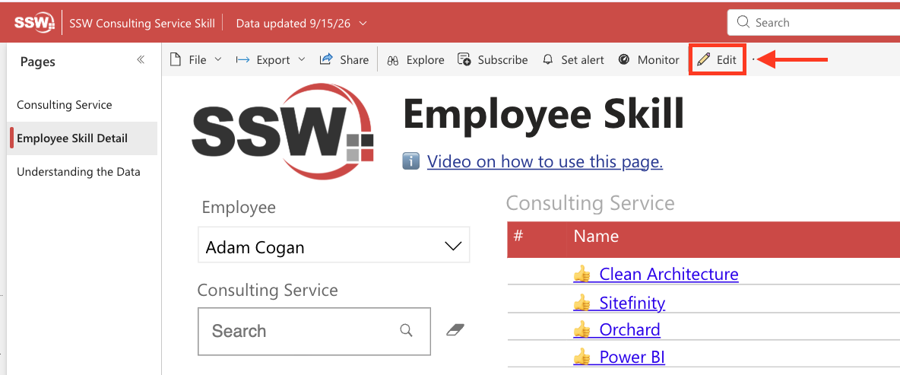The height and width of the screenshot is (375, 900).
Task: Focus the Consulting Service slicer Search field
Action: [x=314, y=332]
